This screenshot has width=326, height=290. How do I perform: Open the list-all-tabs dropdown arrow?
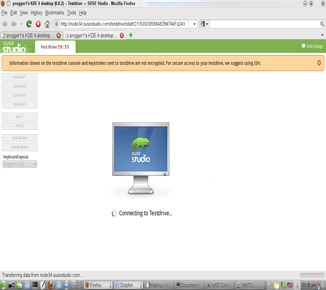pyautogui.click(x=322, y=35)
